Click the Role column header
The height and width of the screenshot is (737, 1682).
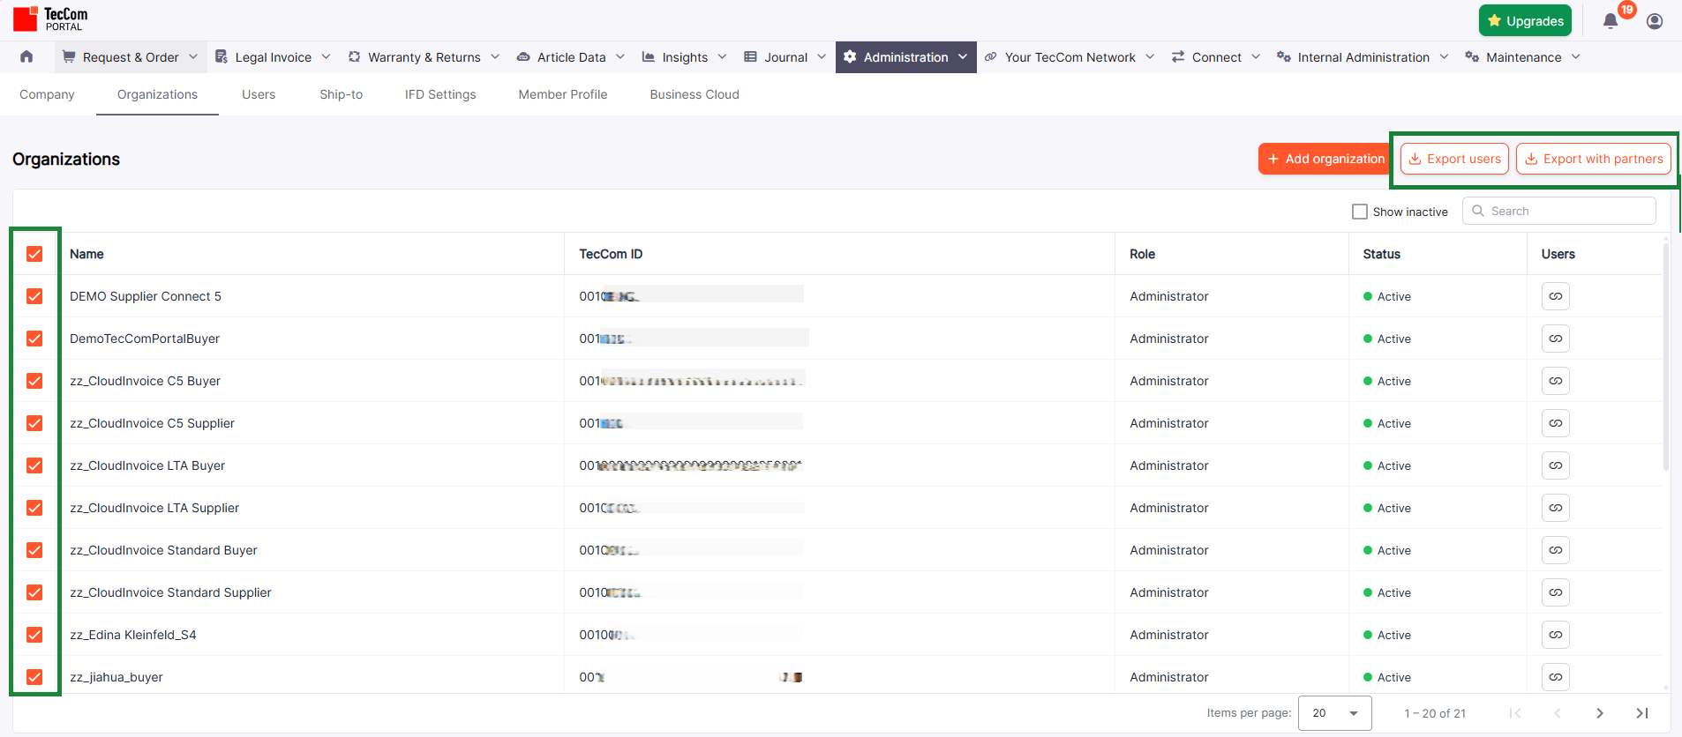1142,254
